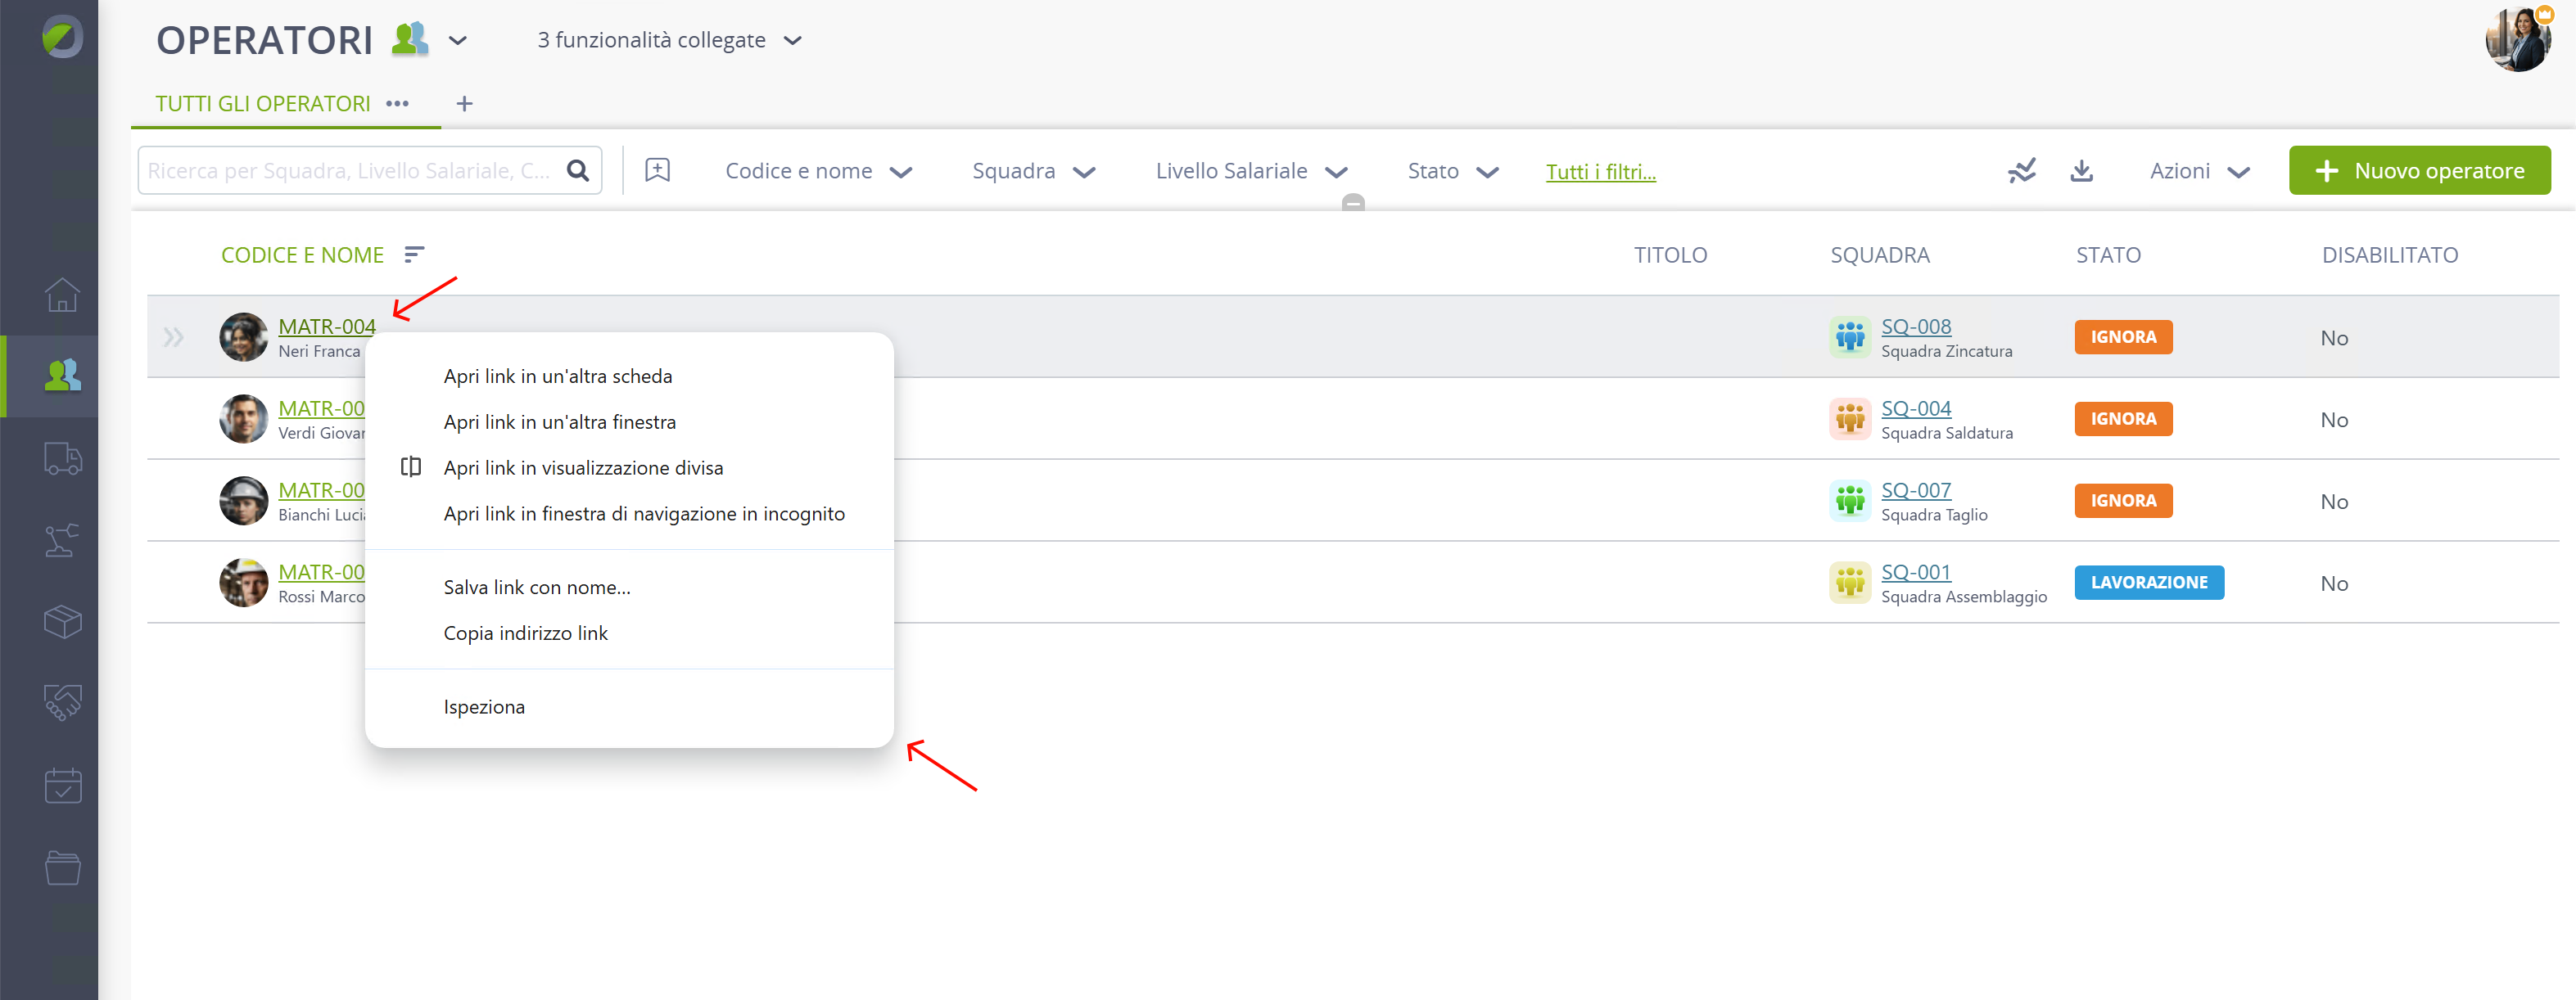Open the delivery truck sidebar icon
2576x1000 pixels.
pyautogui.click(x=62, y=457)
